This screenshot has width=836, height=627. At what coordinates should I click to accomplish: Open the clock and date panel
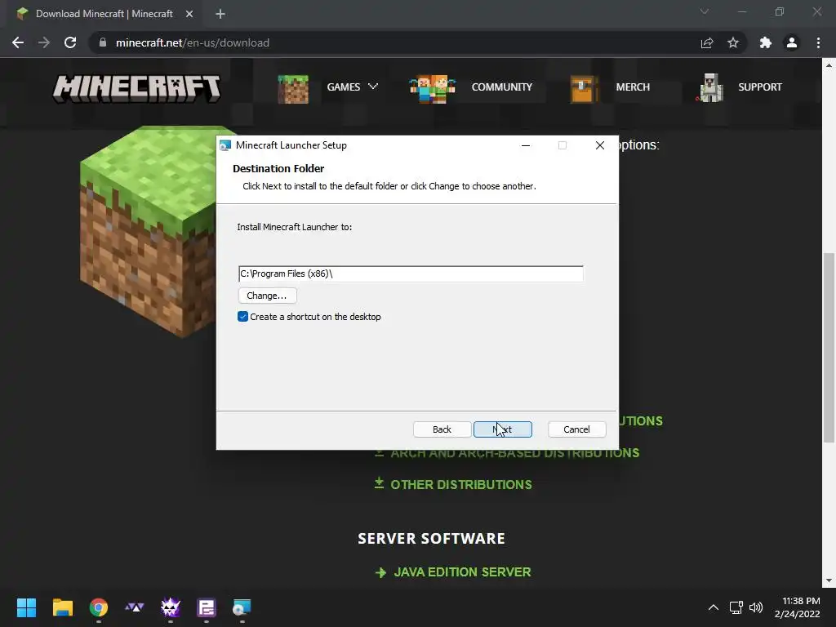(x=797, y=607)
